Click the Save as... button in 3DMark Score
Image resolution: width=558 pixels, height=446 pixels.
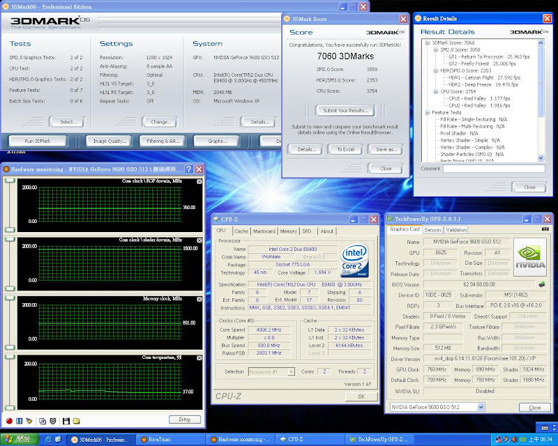point(386,149)
